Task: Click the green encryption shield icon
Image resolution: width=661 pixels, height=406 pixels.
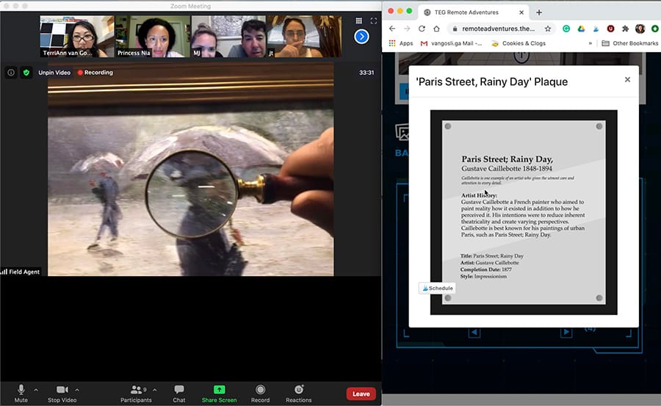Action: coord(26,73)
